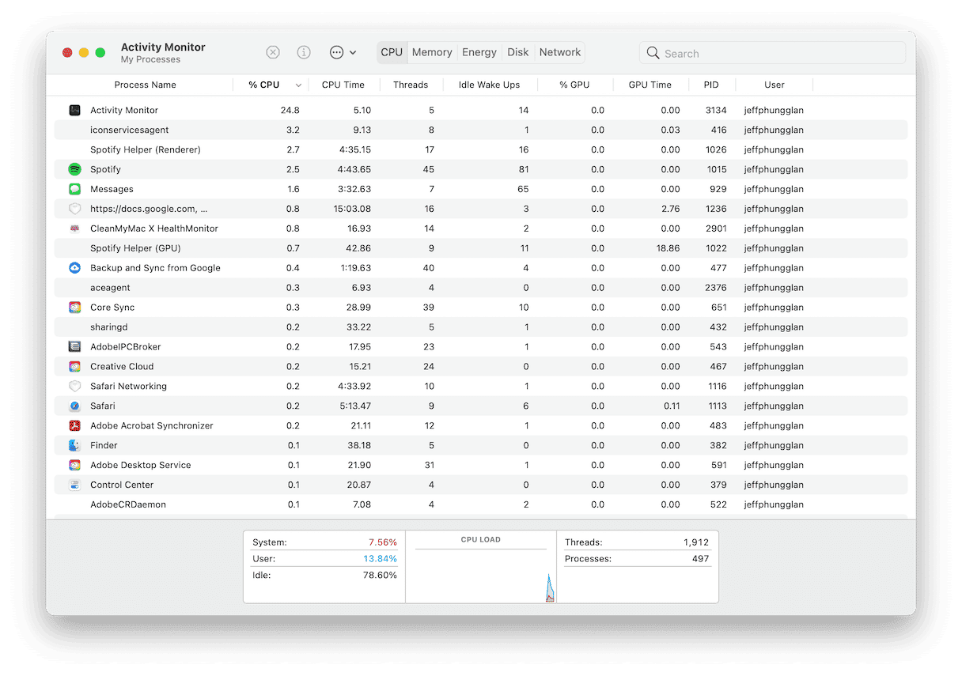Open the Energy tab
This screenshot has height=676, width=962.
[479, 52]
